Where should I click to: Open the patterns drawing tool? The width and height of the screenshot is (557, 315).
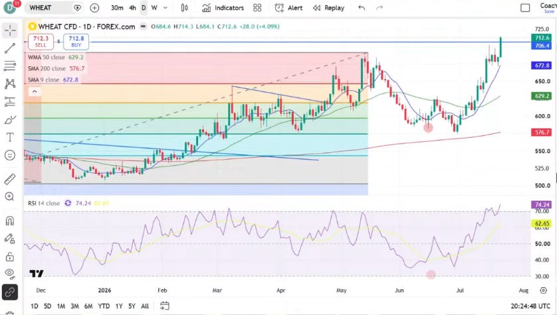(10, 84)
